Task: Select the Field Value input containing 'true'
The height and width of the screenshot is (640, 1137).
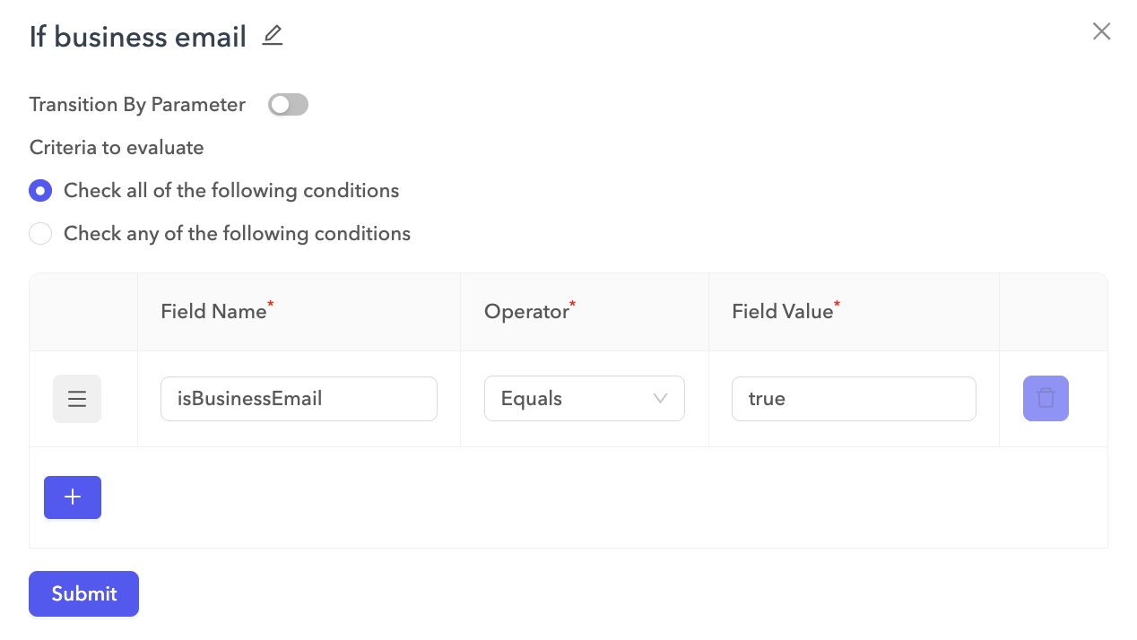Action: click(x=854, y=398)
